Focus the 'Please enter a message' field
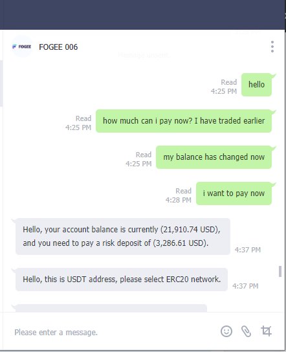This screenshot has height=352, width=286. (112, 332)
